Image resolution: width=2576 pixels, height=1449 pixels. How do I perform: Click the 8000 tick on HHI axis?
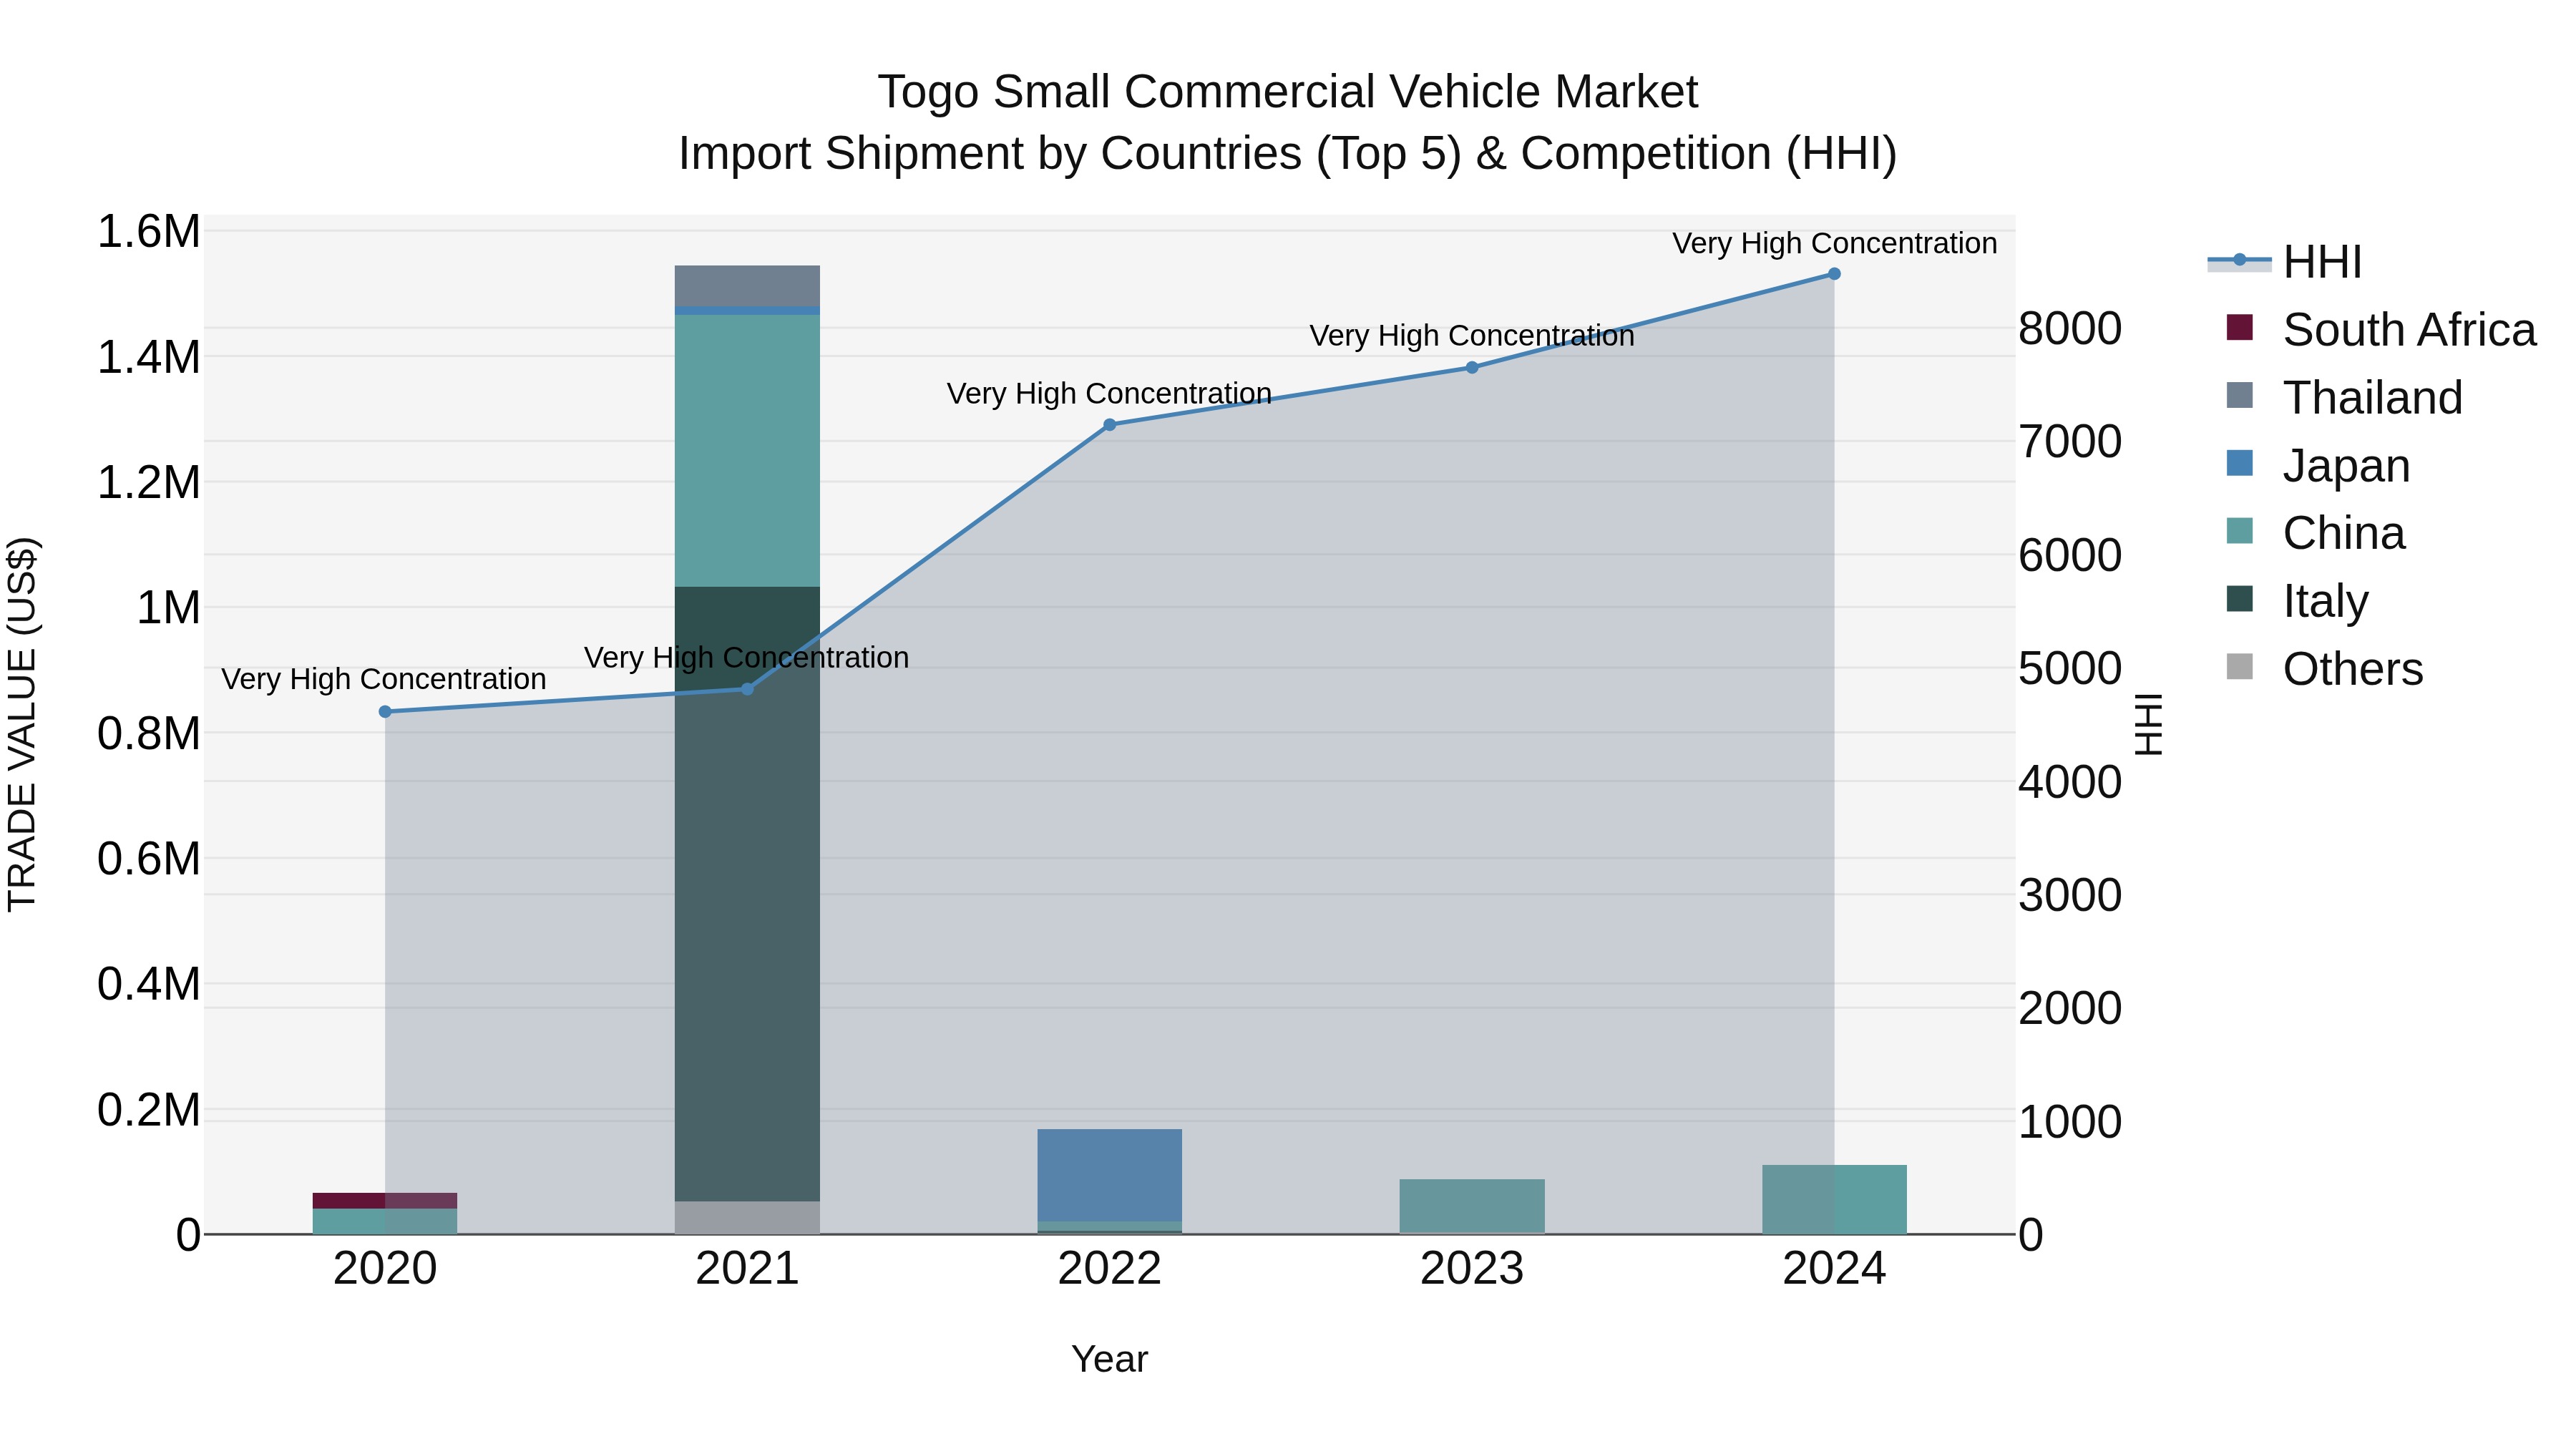click(x=2070, y=328)
